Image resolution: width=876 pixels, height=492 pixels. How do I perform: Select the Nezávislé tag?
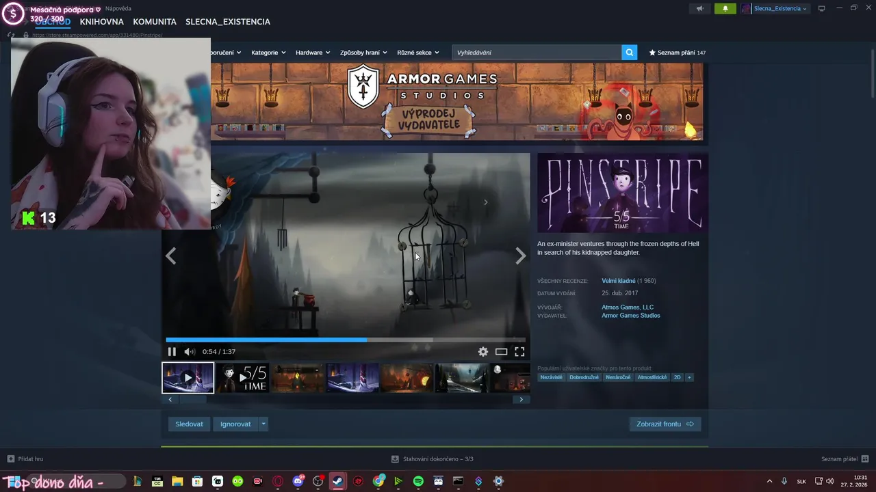click(x=552, y=377)
